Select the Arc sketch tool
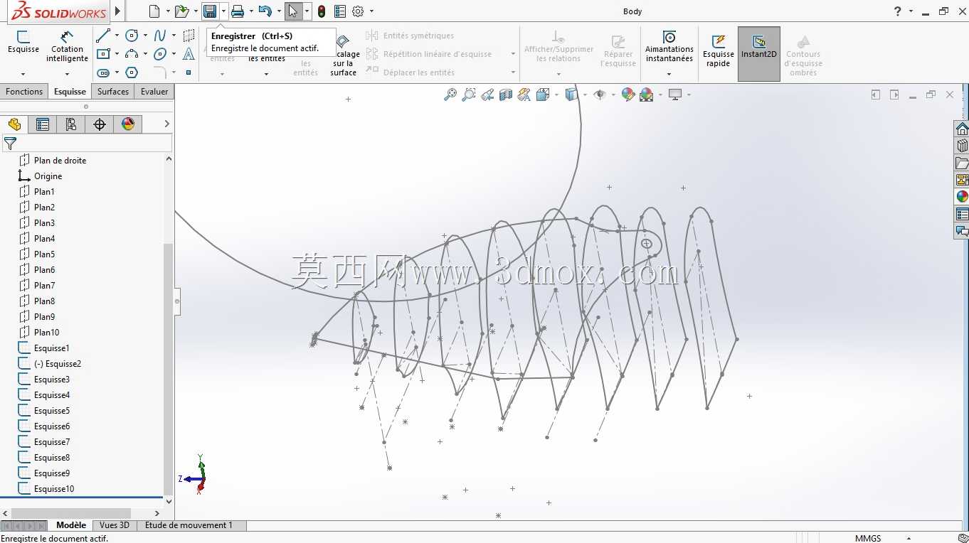The image size is (969, 543). [x=132, y=54]
